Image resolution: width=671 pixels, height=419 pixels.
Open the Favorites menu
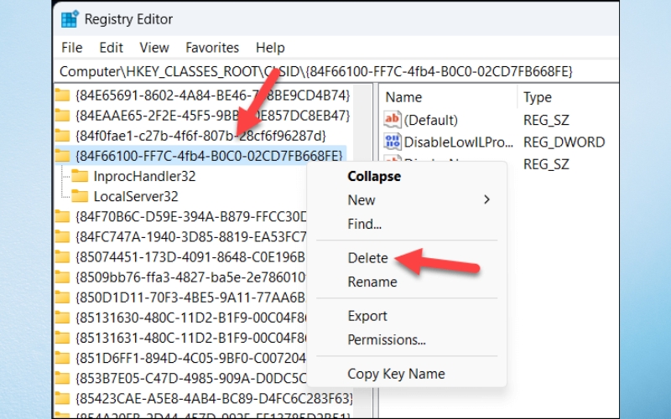(x=212, y=48)
